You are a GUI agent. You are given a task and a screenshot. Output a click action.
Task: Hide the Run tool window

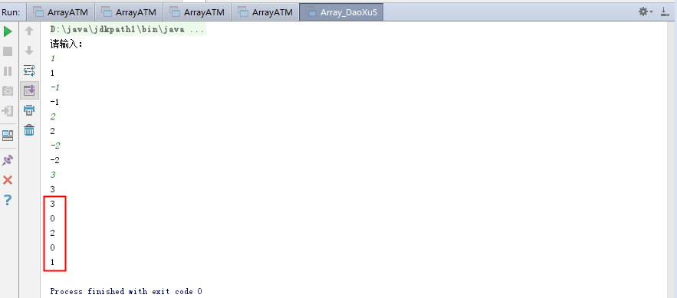point(665,11)
